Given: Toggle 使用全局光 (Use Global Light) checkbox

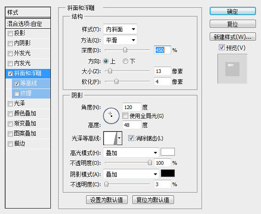Looking at the screenshot, I should (x=125, y=115).
